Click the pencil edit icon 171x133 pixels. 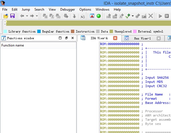144,16
